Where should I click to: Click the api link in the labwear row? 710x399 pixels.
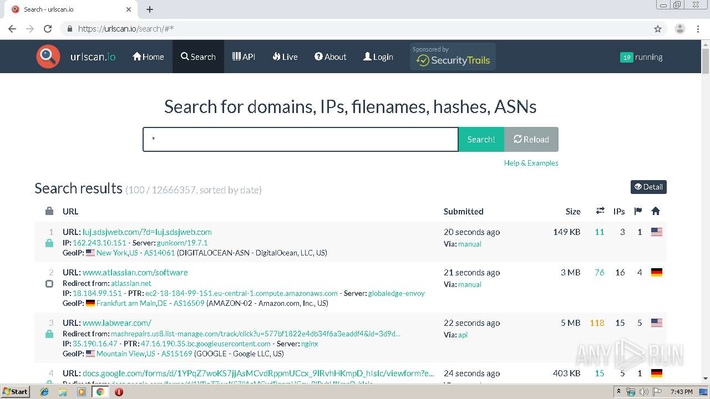(463, 335)
